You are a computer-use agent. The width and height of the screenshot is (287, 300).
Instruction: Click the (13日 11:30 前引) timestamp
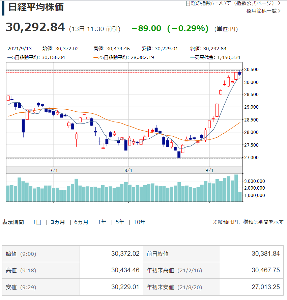tap(95, 29)
